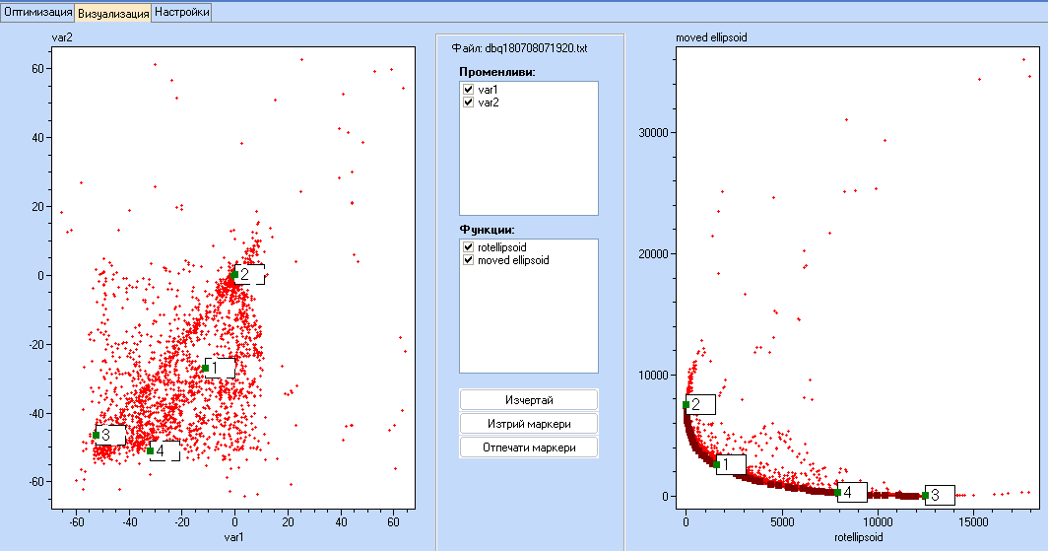The height and width of the screenshot is (551, 1048).
Task: Click green marker 4 in the rotellipsoid plot
Action: (837, 492)
